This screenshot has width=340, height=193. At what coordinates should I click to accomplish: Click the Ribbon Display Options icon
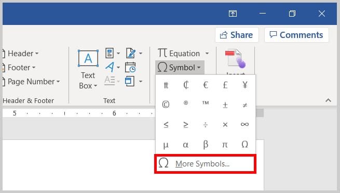233,14
